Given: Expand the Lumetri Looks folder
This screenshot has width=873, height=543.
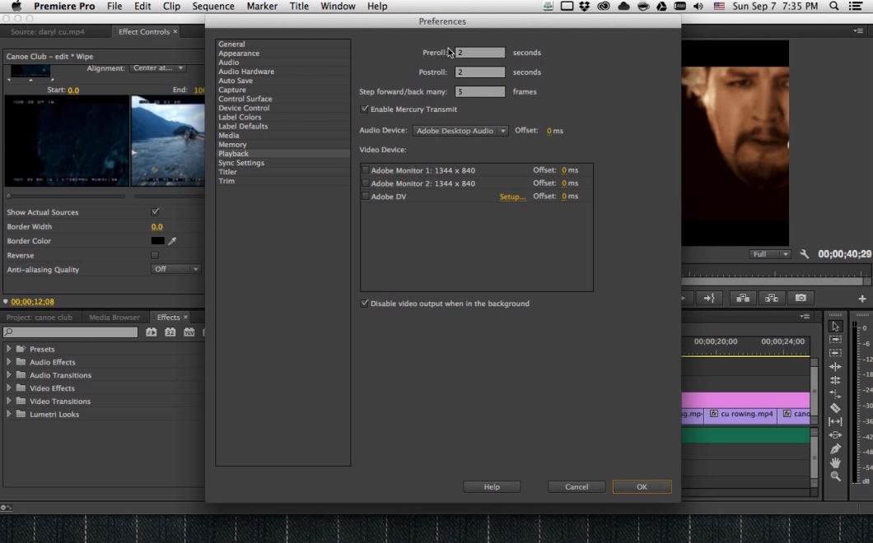Looking at the screenshot, I should [8, 414].
